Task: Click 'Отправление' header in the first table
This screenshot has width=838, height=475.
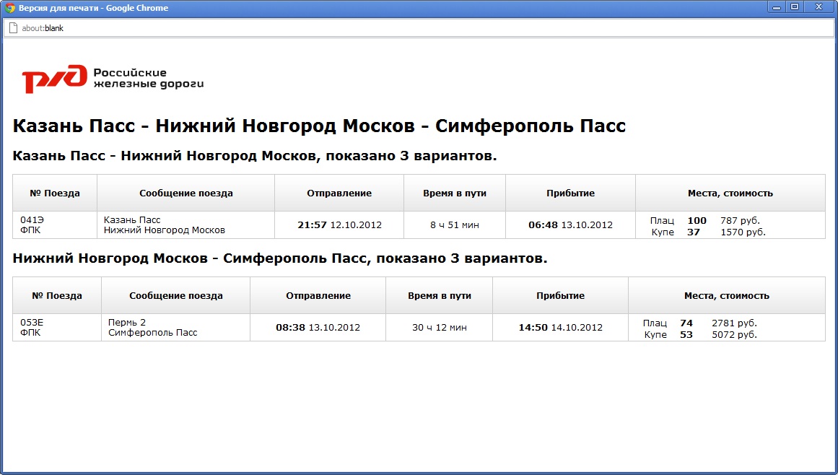Action: click(x=339, y=193)
